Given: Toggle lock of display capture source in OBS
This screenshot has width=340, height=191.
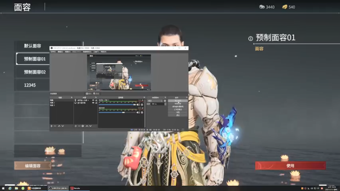Looking at the screenshot, I should pyautogui.click(x=96, y=103).
